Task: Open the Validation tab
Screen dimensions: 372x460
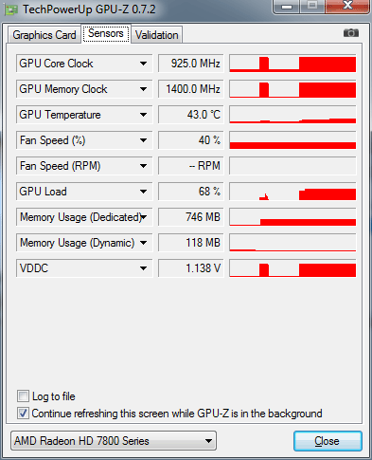Action: point(156,35)
